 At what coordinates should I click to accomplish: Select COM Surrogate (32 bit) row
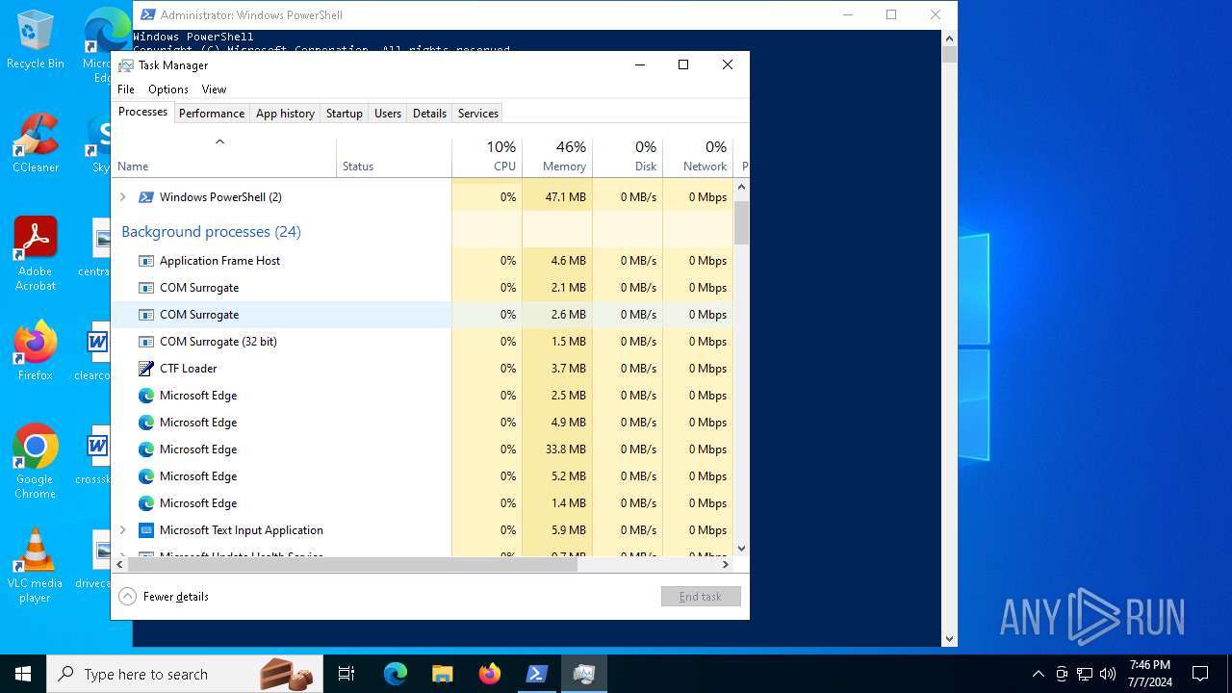pyautogui.click(x=423, y=342)
